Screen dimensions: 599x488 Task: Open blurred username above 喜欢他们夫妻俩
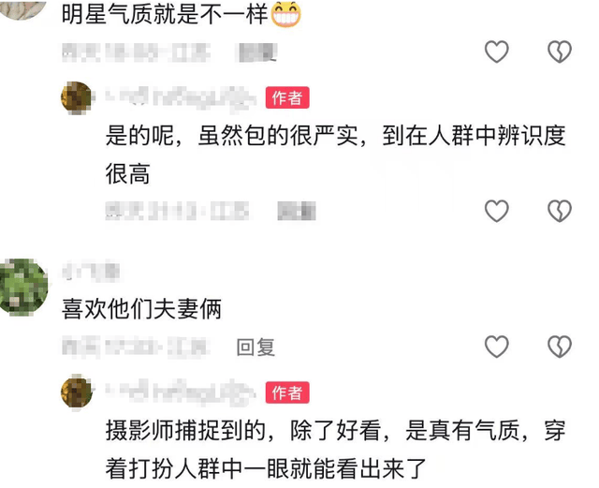tap(91, 271)
